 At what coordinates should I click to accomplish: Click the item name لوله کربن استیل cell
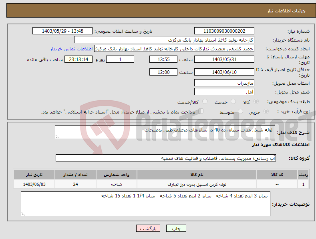pos(197,184)
